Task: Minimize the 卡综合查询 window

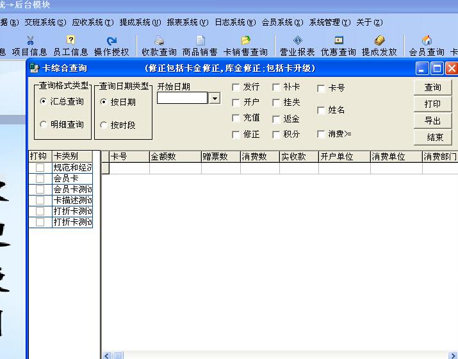Action: point(421,69)
